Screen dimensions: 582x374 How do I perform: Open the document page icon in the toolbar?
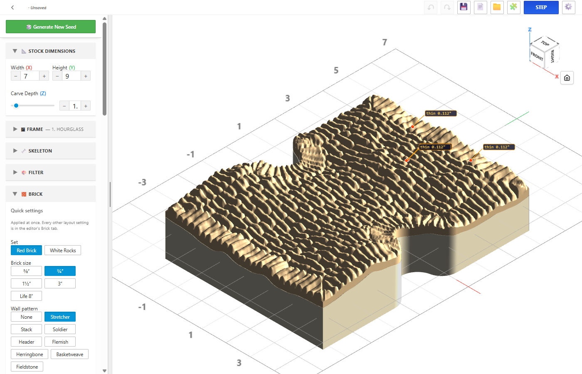481,7
